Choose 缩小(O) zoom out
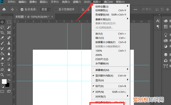 point(111,38)
